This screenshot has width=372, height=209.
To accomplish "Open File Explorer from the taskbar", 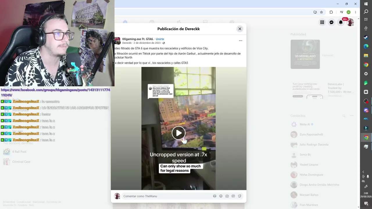I will point(366,55).
